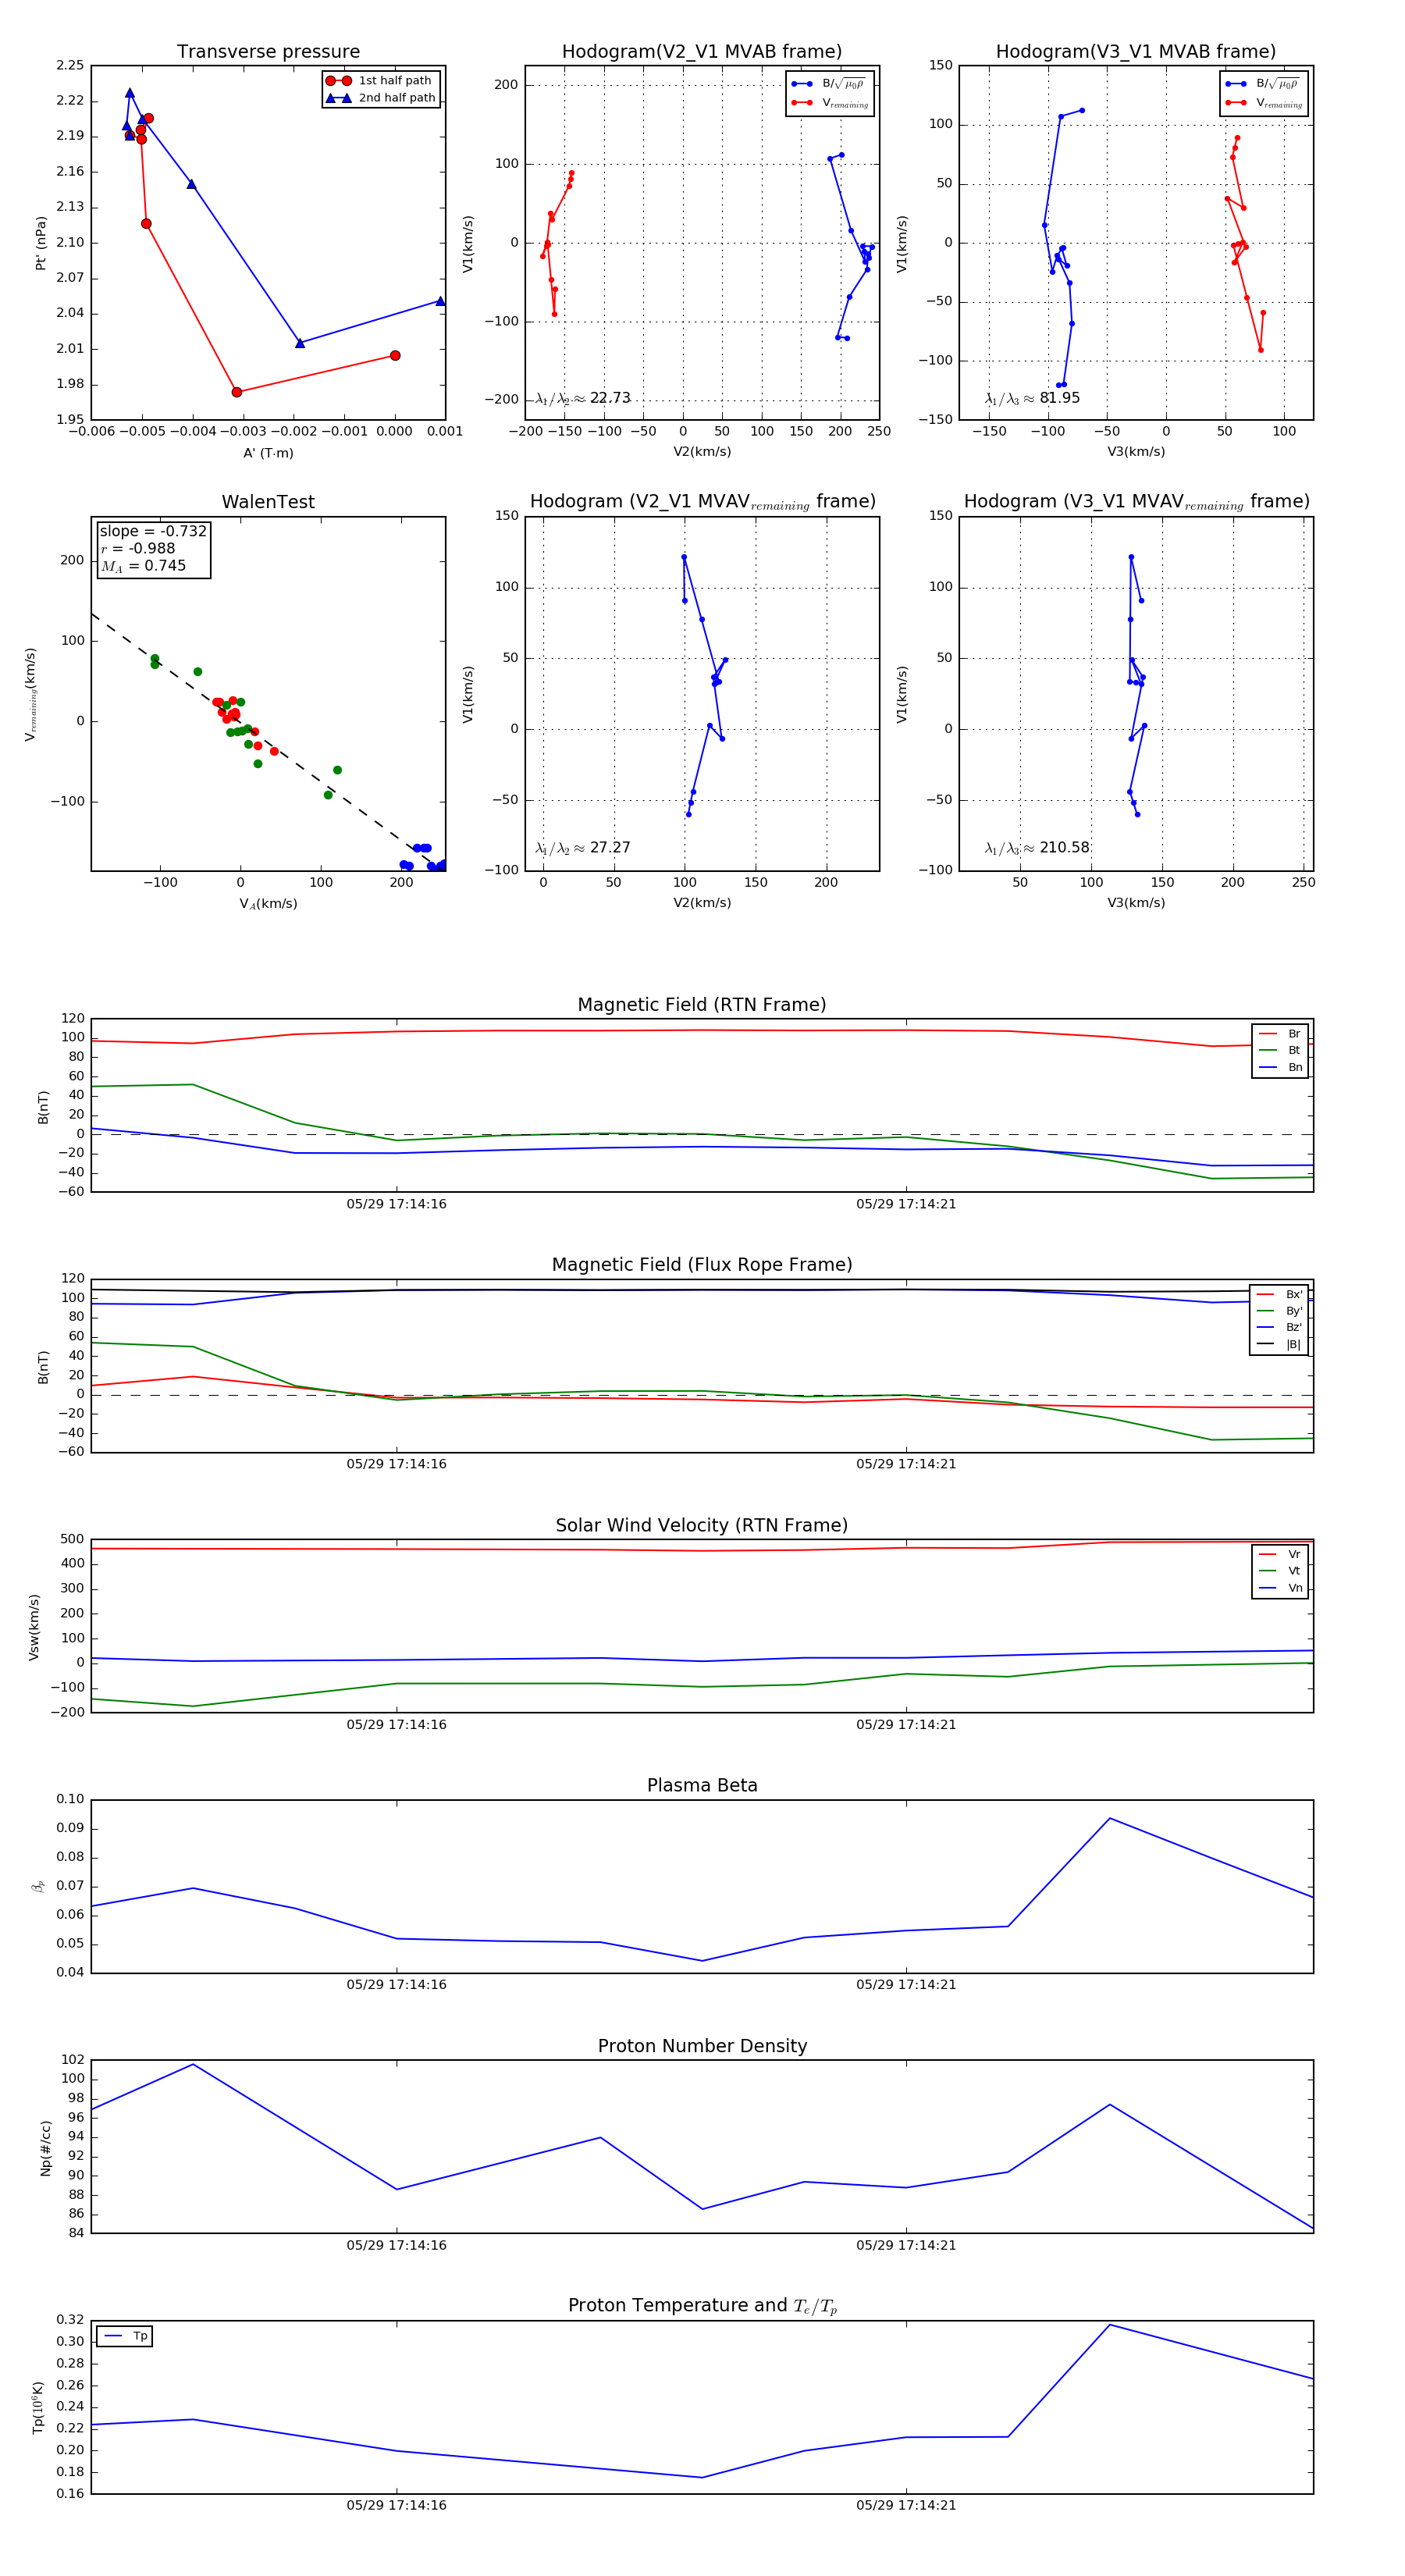The height and width of the screenshot is (2576, 1405).
Task: Click the eigenvalue ratio text "22.73"
Action: tap(610, 398)
